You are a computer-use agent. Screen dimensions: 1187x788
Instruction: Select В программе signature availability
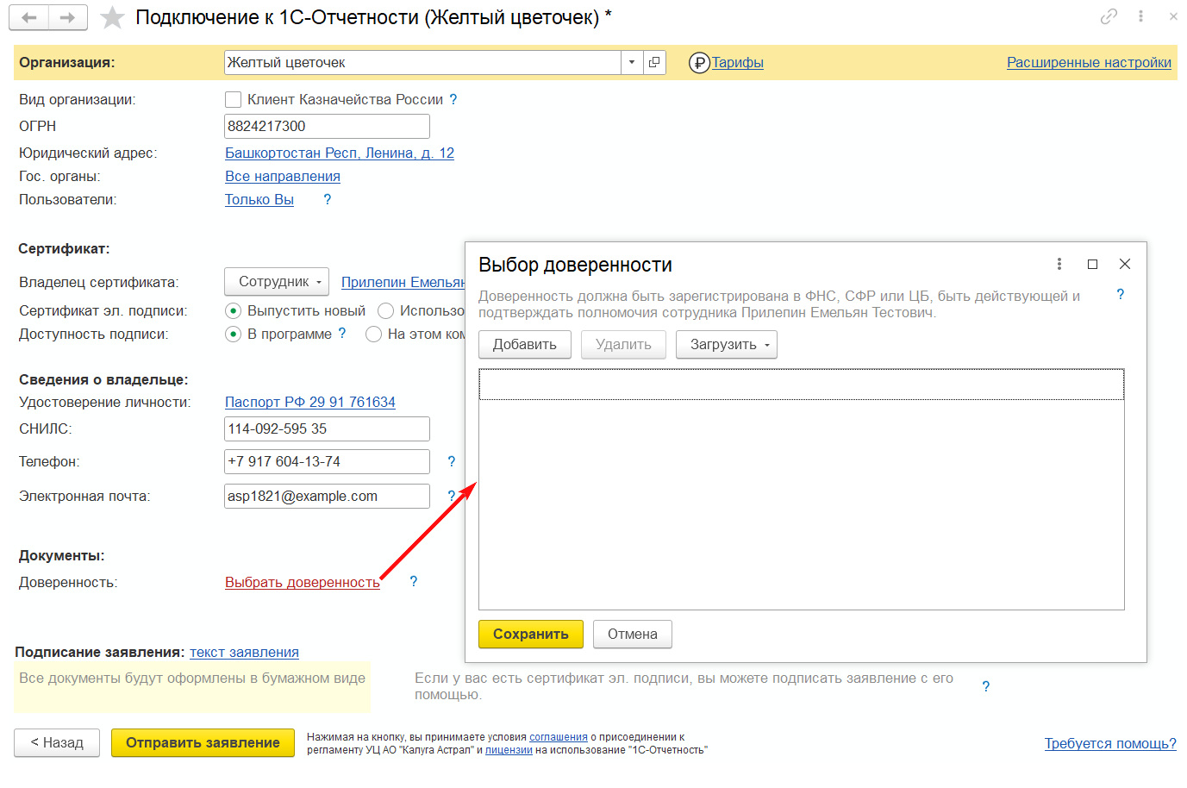tap(233, 334)
